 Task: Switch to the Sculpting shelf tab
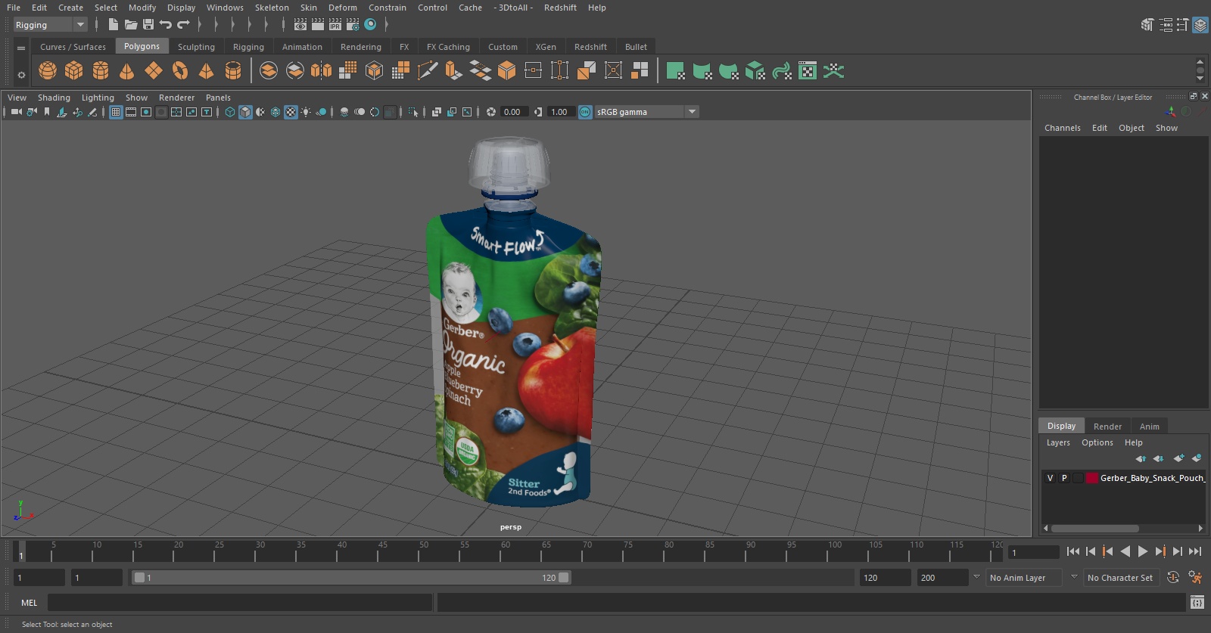tap(196, 47)
